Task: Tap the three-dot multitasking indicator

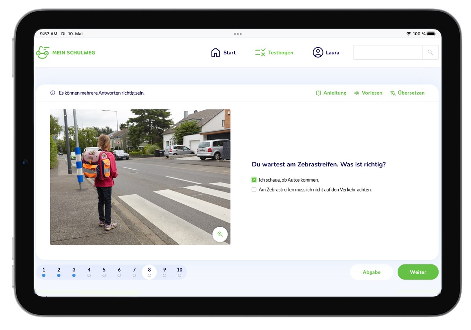Action: coord(238,34)
